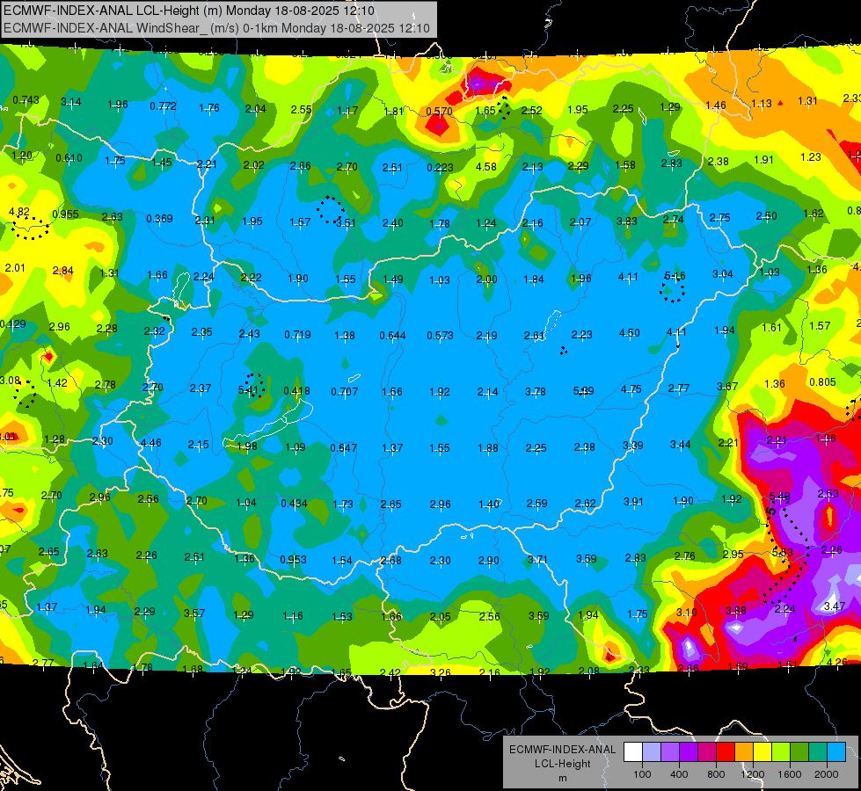
Task: Click the legend label 2000
Action: [x=827, y=774]
